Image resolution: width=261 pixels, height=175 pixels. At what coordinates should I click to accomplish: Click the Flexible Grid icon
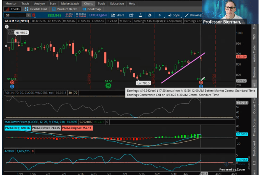coord(26,9)
